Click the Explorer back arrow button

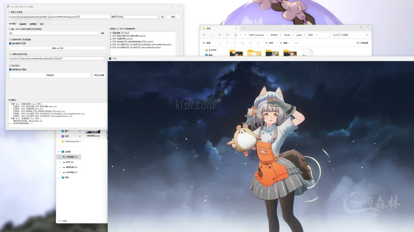click(x=205, y=35)
